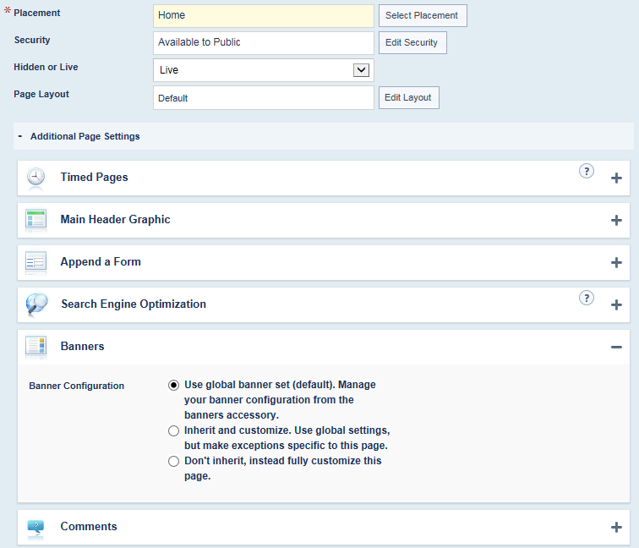Click the Banners section icon

[35, 346]
